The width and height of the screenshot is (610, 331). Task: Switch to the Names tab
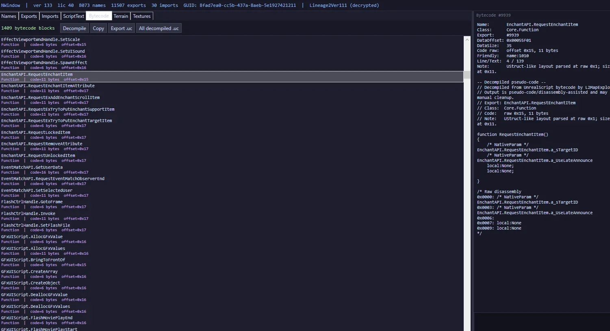click(x=9, y=16)
